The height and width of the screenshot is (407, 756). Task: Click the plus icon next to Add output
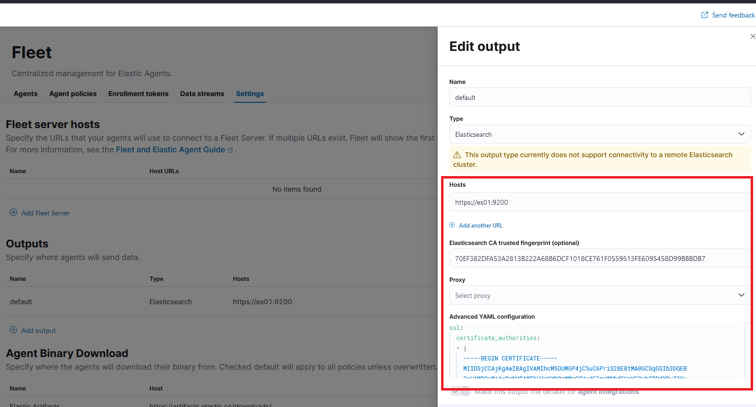click(x=14, y=330)
